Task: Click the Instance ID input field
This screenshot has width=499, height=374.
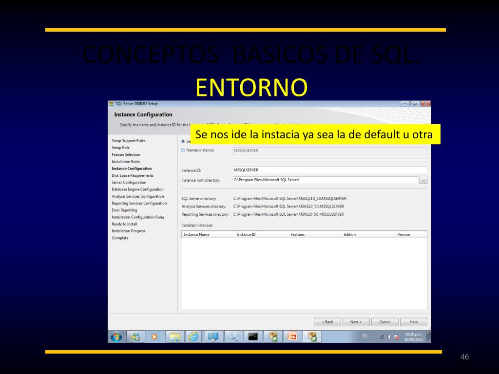Action: (330, 170)
